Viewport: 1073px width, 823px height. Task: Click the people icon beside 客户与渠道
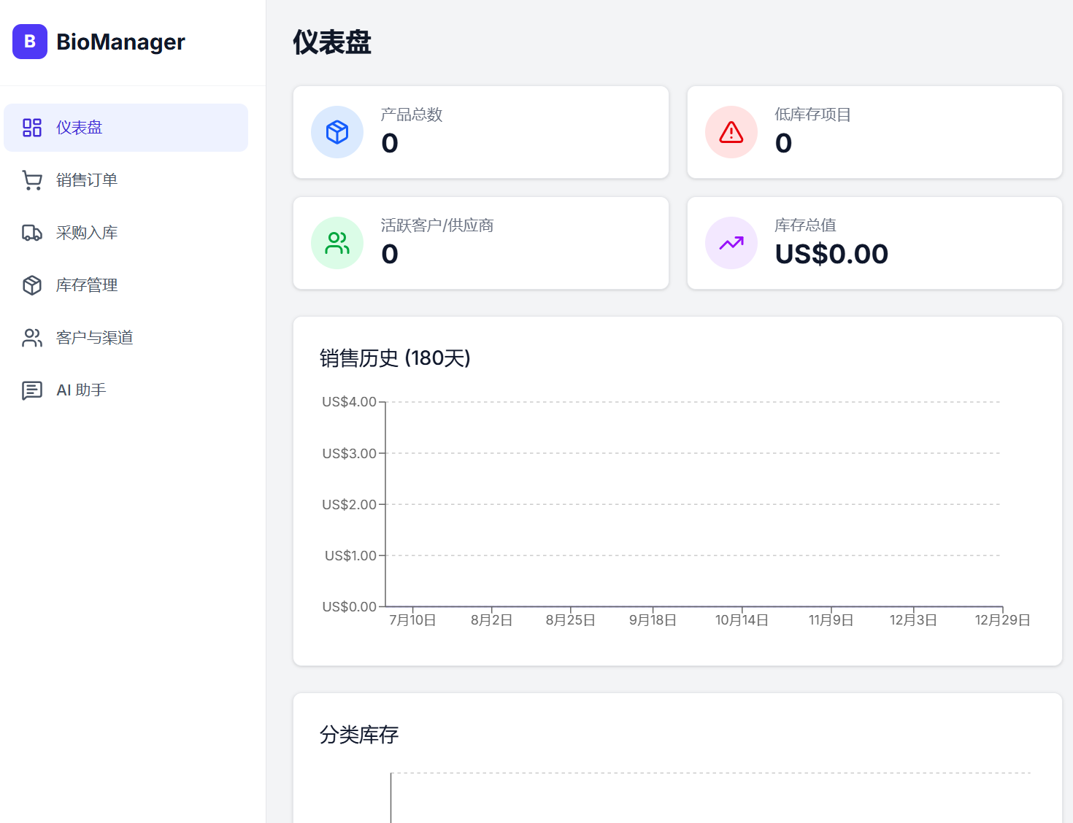[32, 338]
